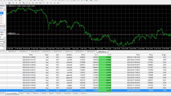This screenshot has width=171, height=96.
Task: Switch to the AUDCAD,H1 chart tab
Action: point(35,51)
